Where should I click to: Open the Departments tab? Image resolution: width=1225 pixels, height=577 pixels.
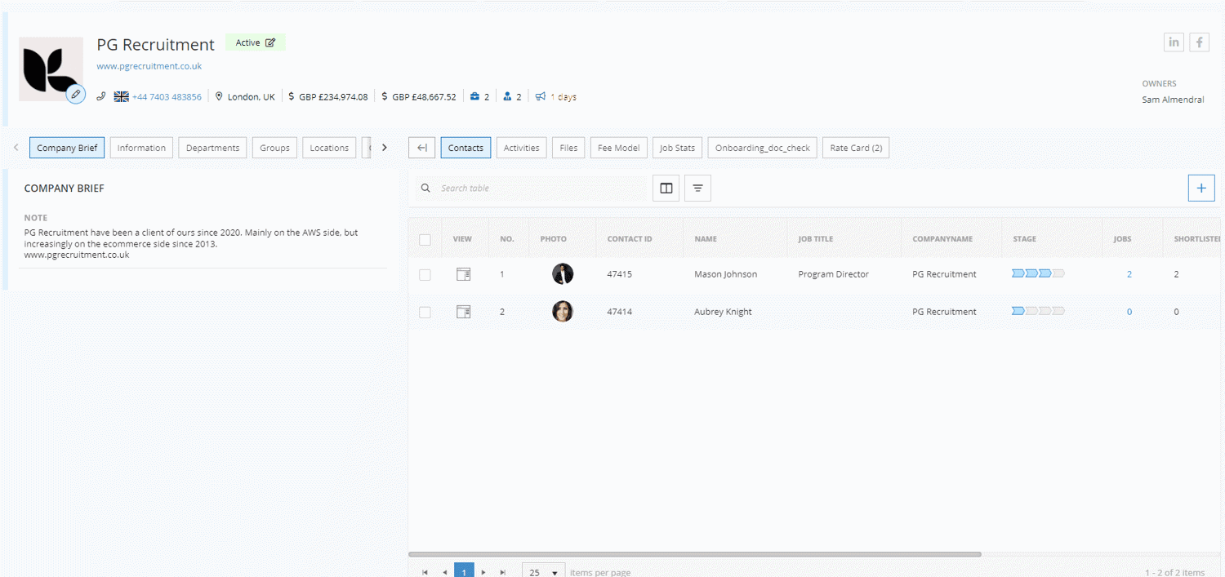pos(212,148)
